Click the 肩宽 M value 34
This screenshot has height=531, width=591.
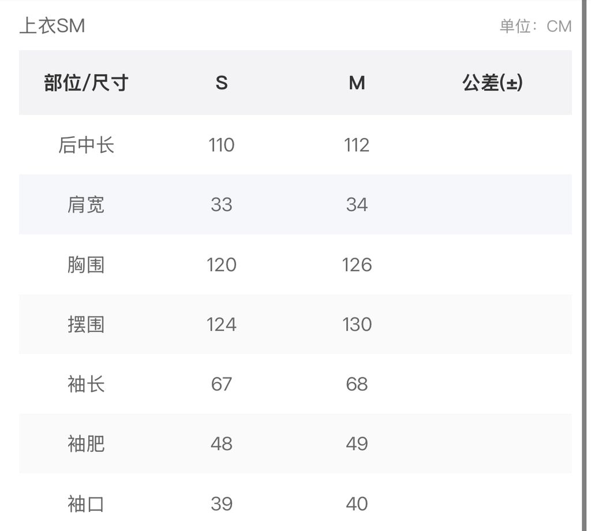(x=357, y=205)
